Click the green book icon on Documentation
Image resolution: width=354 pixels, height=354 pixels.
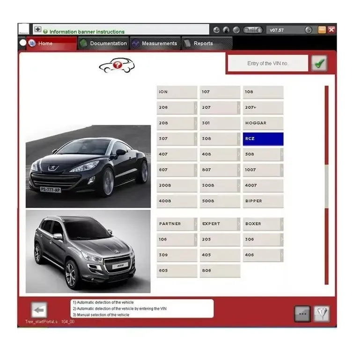[83, 44]
